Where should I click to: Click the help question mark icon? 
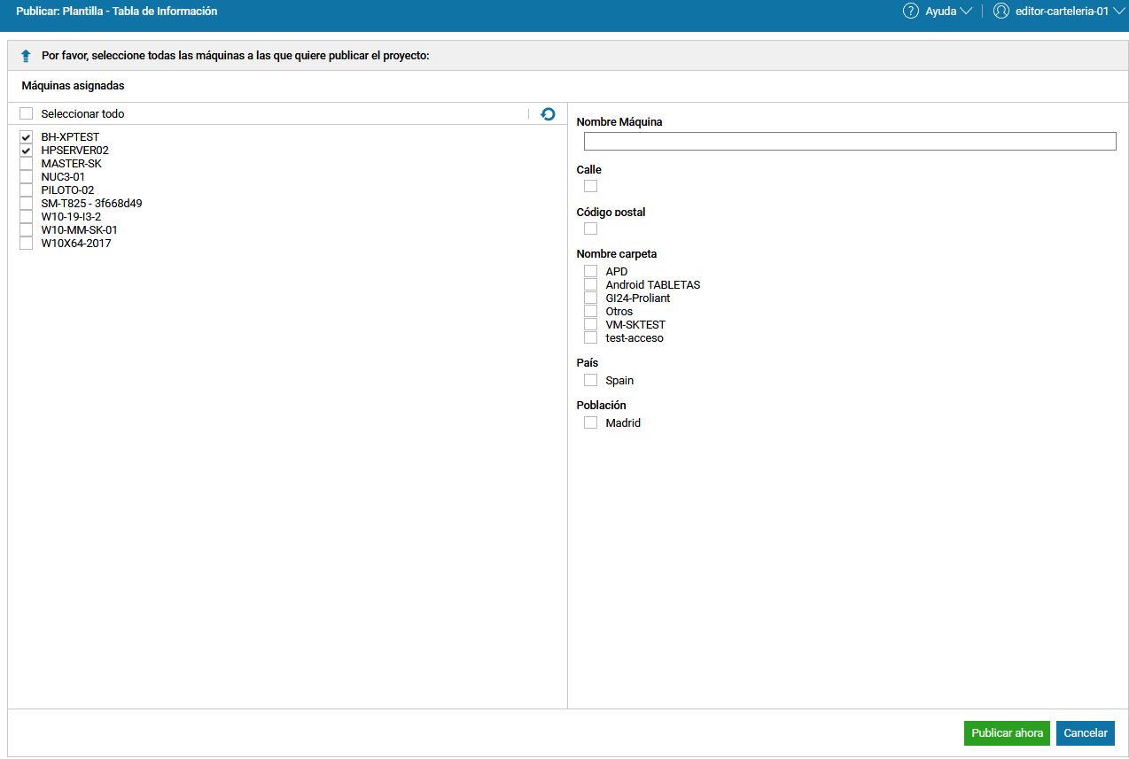click(x=910, y=12)
